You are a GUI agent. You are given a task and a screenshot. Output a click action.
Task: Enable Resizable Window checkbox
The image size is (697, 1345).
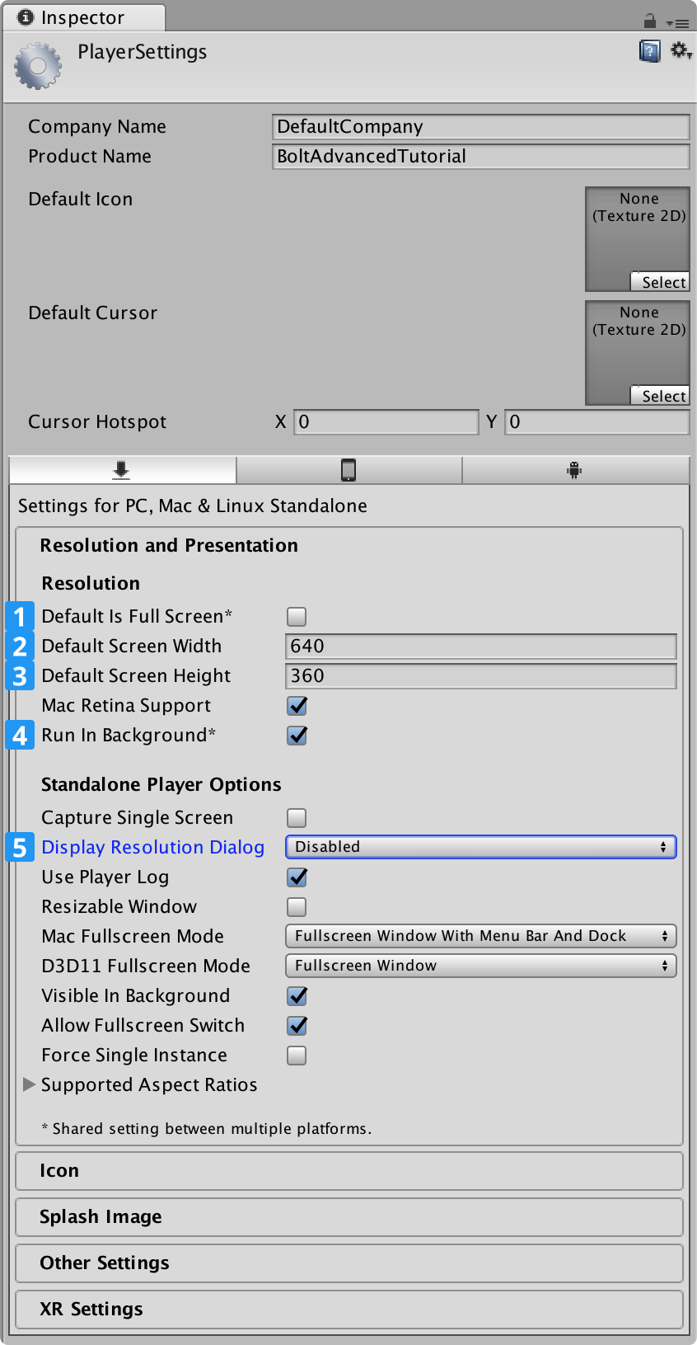297,906
